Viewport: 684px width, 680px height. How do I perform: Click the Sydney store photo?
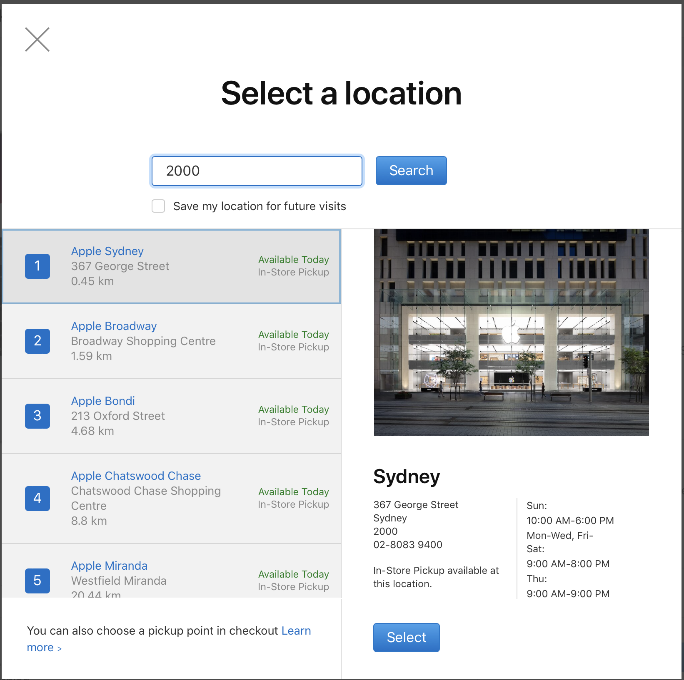click(512, 333)
